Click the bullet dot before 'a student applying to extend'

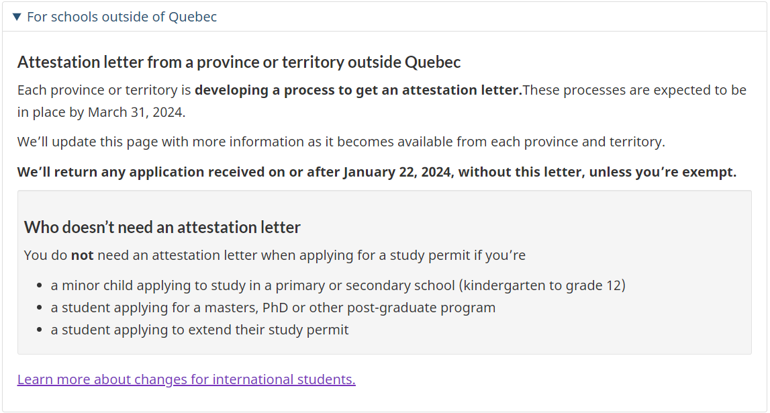(40, 330)
